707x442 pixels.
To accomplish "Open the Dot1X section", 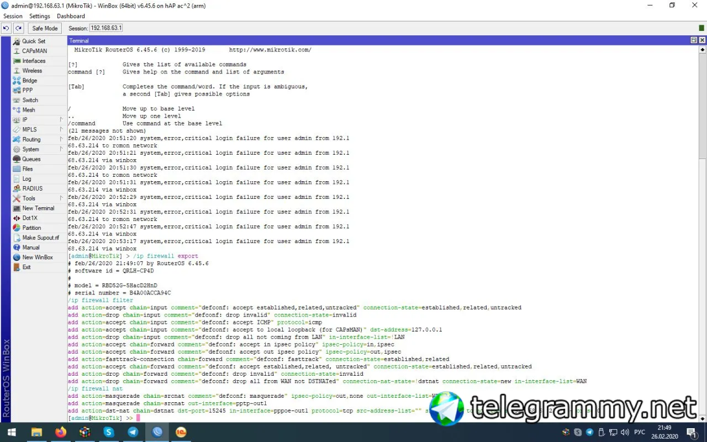I will pos(30,218).
